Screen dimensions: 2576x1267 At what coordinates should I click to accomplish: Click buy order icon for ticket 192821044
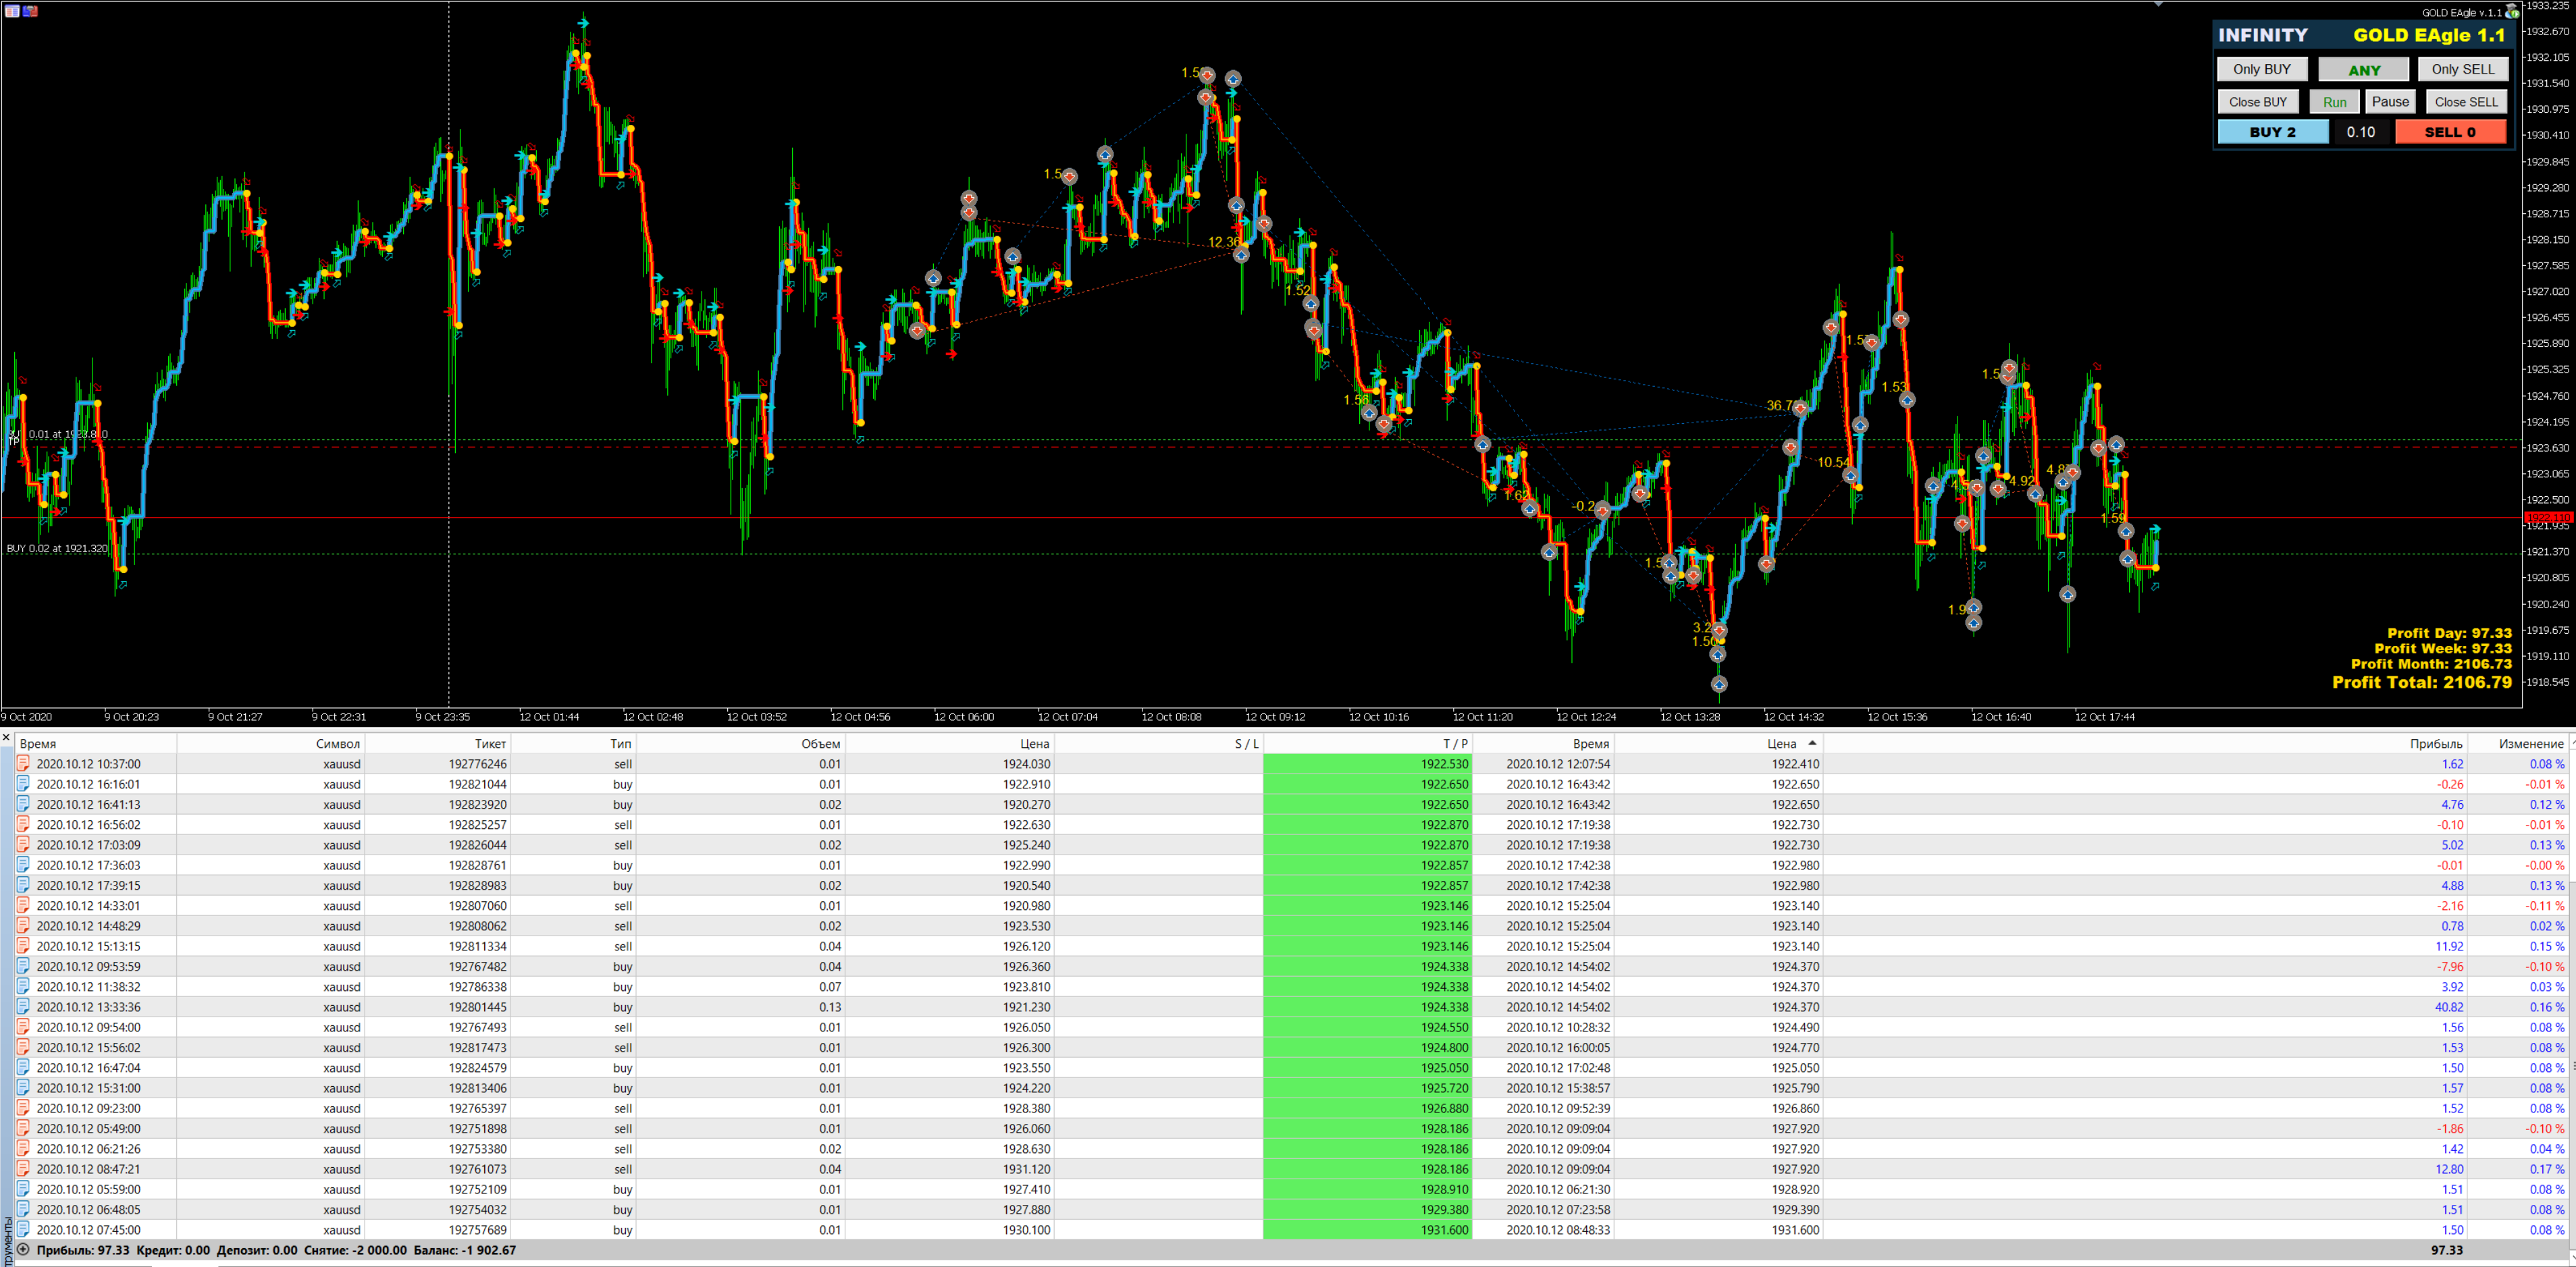point(24,784)
